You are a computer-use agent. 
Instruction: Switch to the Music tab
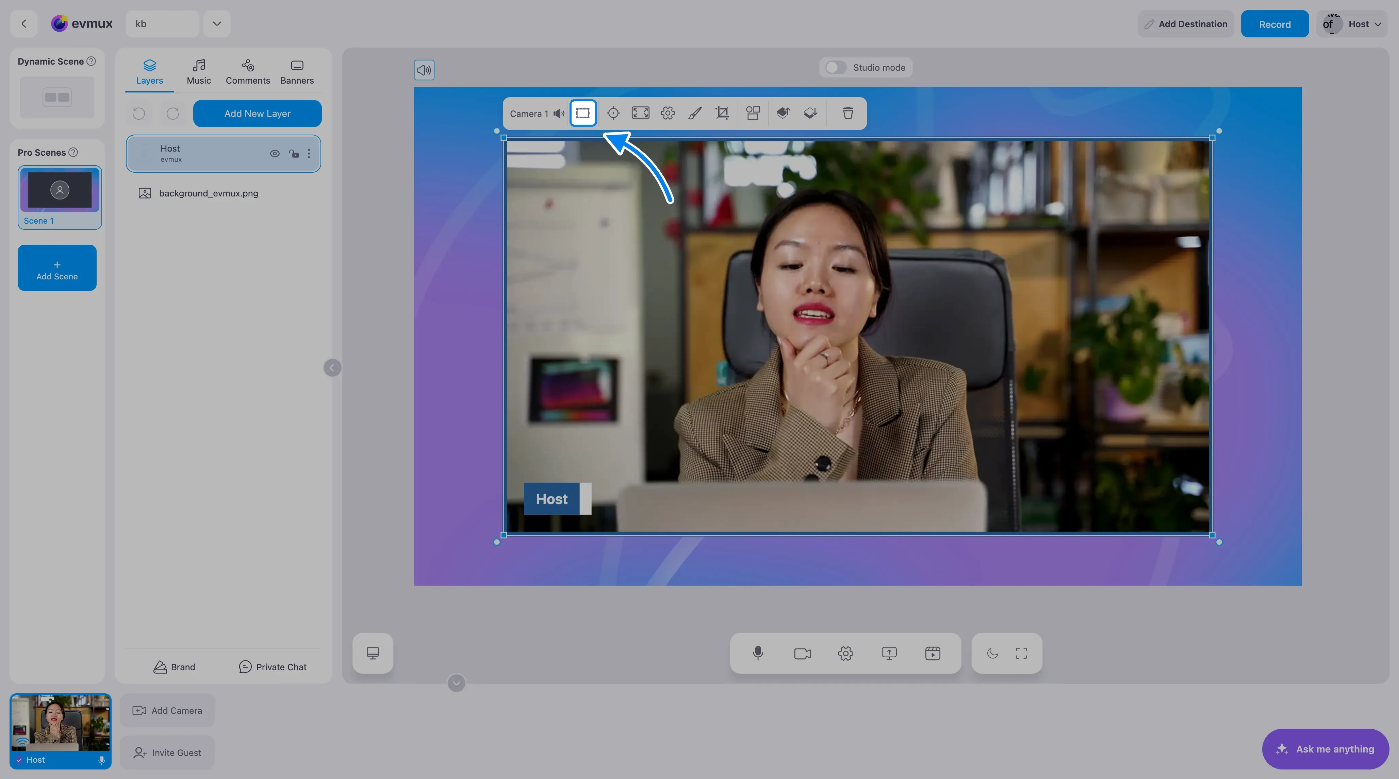(x=199, y=72)
